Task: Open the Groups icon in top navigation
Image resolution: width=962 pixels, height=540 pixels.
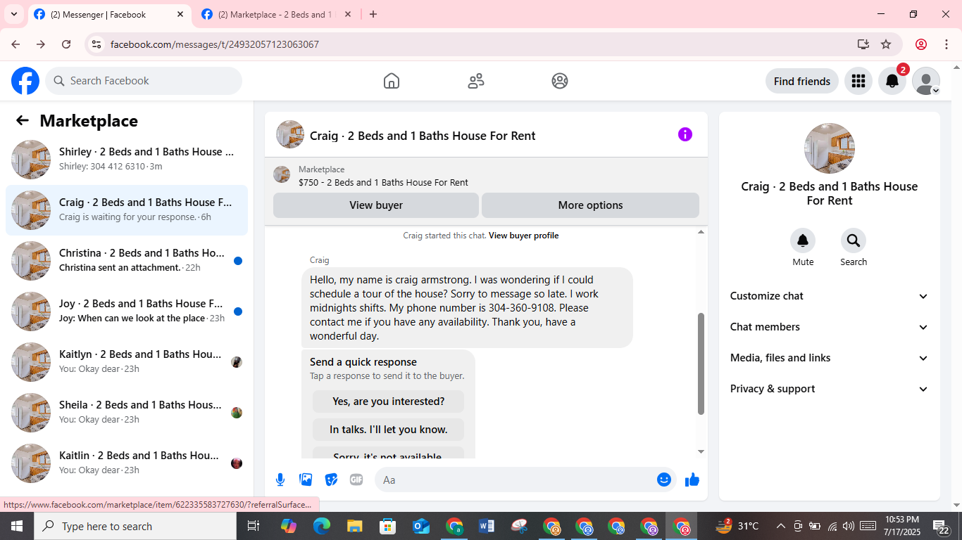Action: [560, 81]
